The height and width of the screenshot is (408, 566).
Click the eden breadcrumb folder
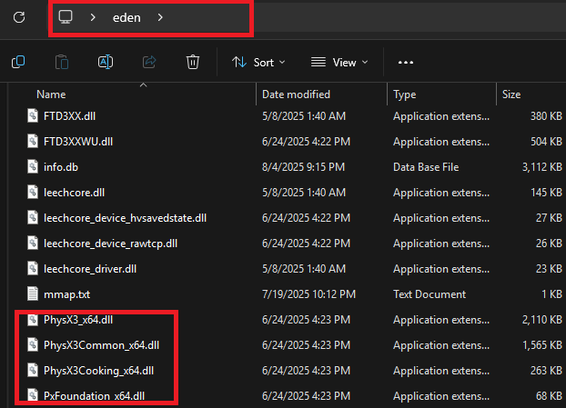pyautogui.click(x=126, y=17)
